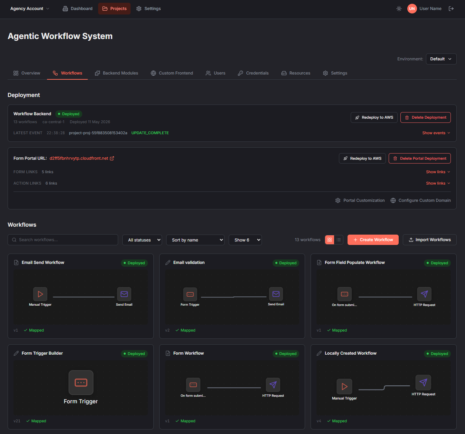Viewport: 465px width, 434px height.
Task: Expand Show links for Action Links
Action: pyautogui.click(x=438, y=183)
